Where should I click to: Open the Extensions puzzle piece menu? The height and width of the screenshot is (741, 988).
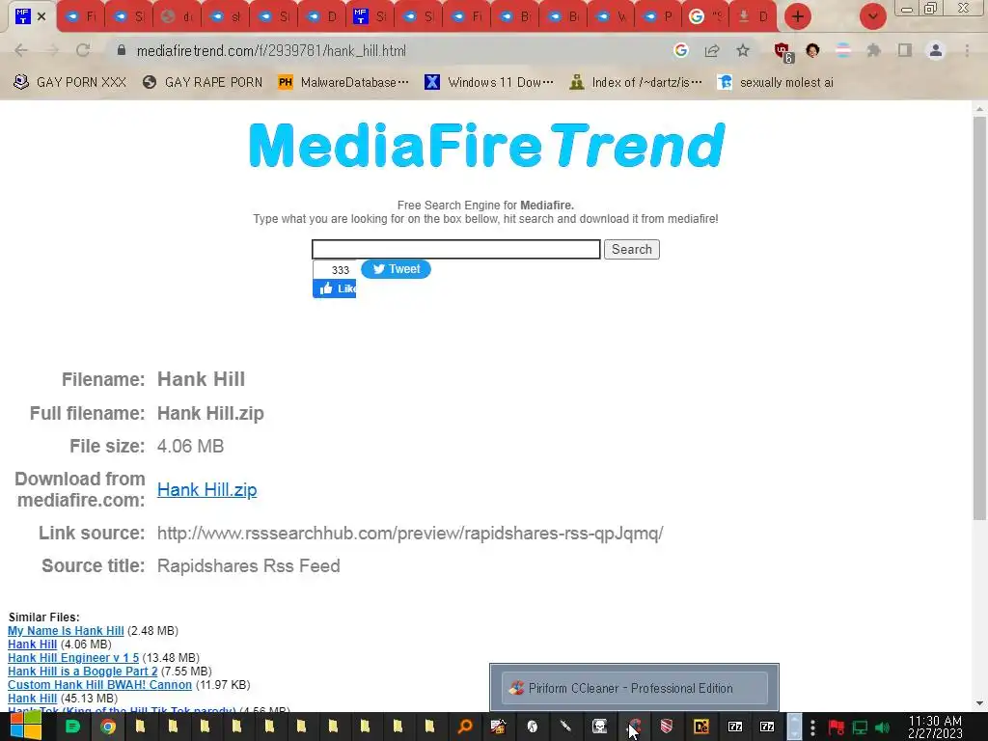873,50
